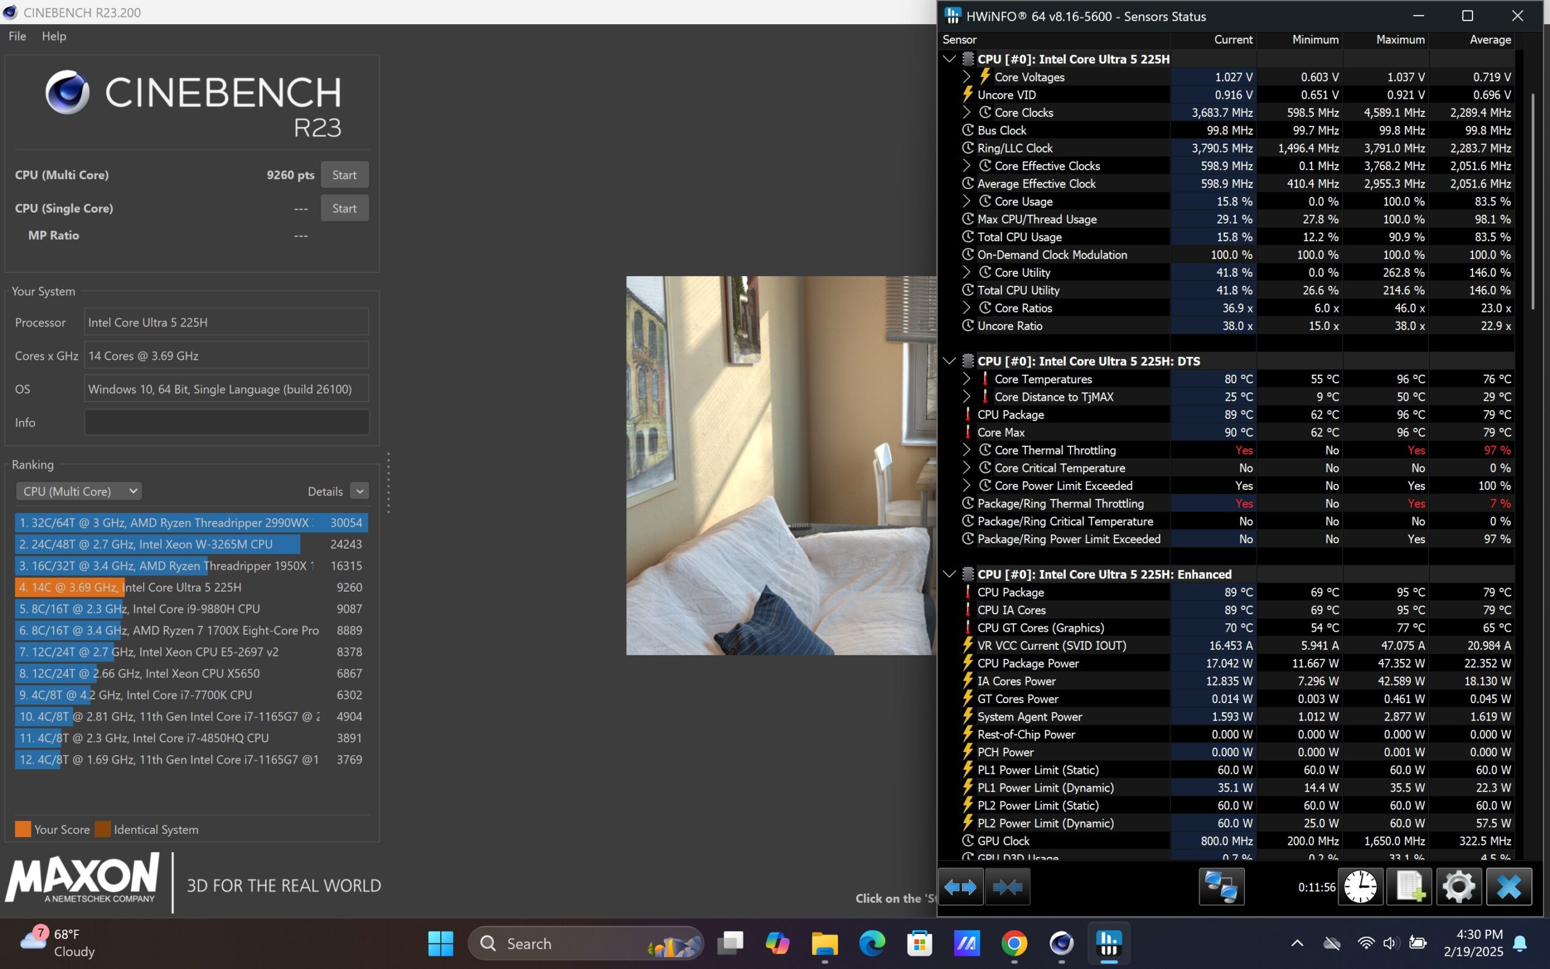Click the Info input field in Cinebench
This screenshot has width=1550, height=969.
click(226, 422)
